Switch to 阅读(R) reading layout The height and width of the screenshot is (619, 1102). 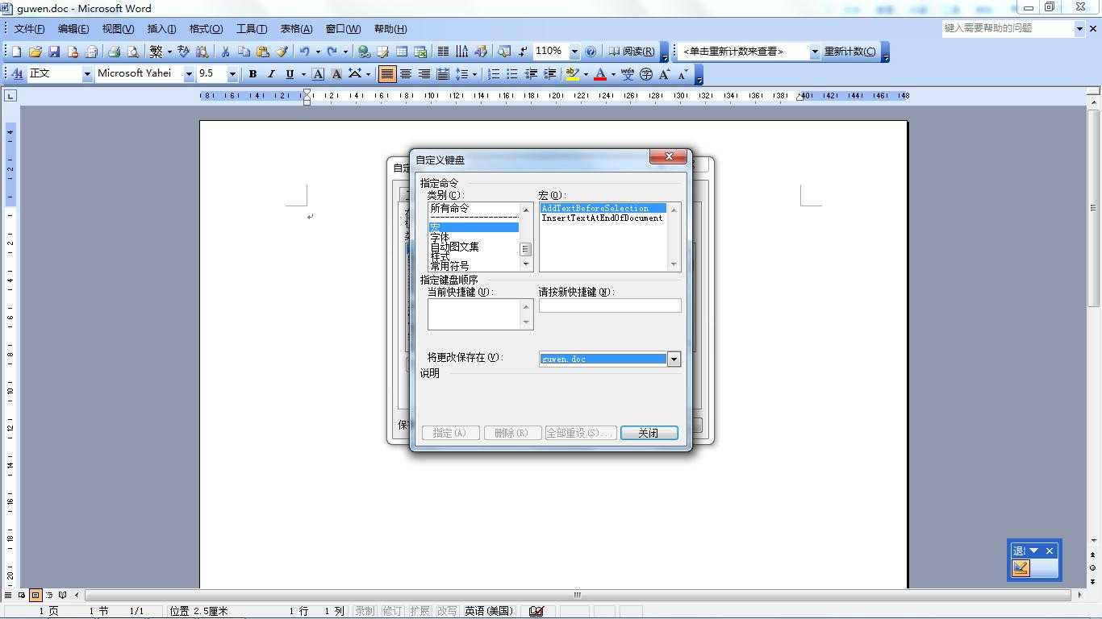[x=632, y=52]
